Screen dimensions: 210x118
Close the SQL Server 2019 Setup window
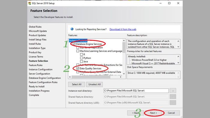[178, 3]
